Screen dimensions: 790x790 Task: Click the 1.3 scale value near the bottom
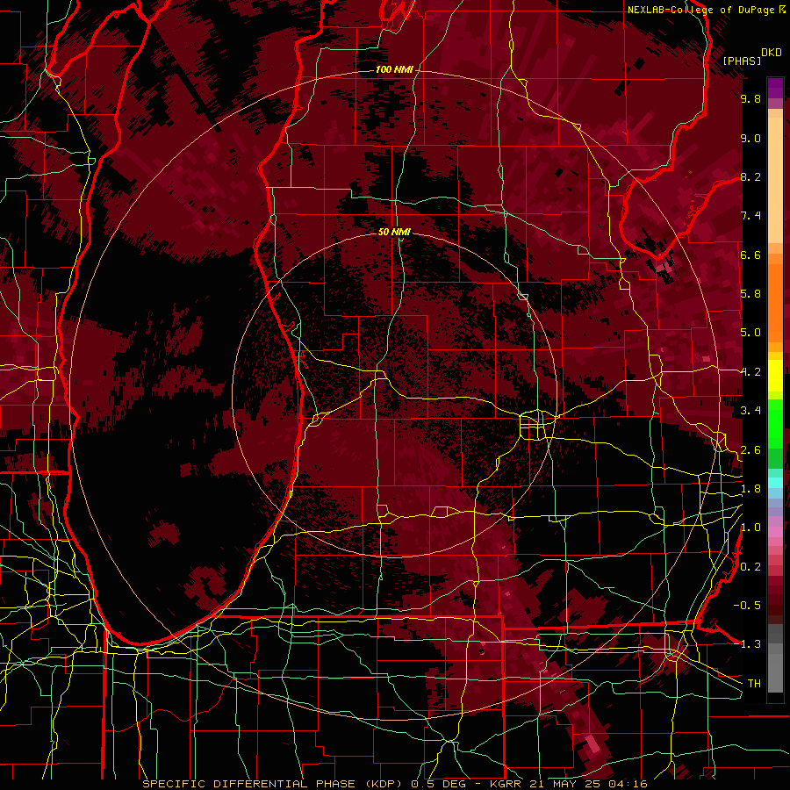pos(750,644)
